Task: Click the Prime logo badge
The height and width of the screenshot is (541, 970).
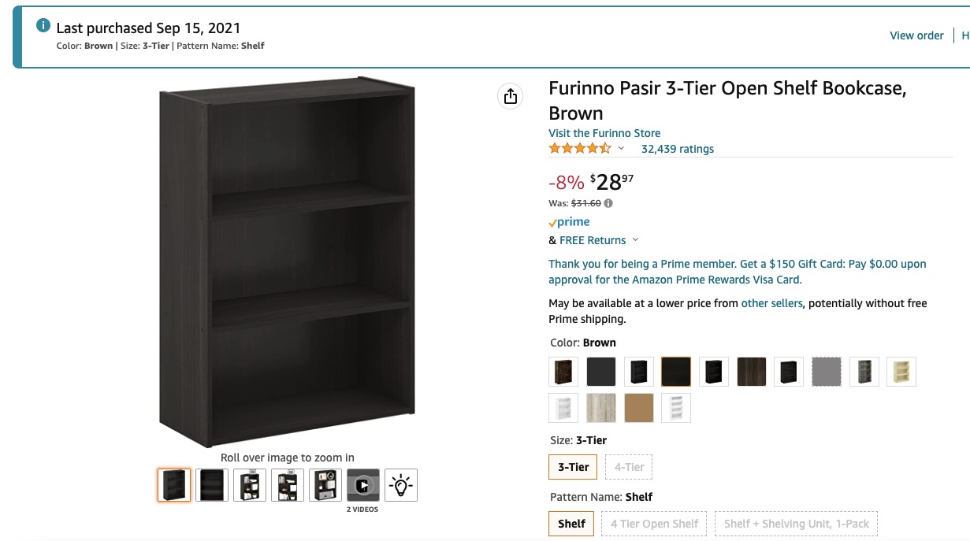Action: [x=569, y=223]
